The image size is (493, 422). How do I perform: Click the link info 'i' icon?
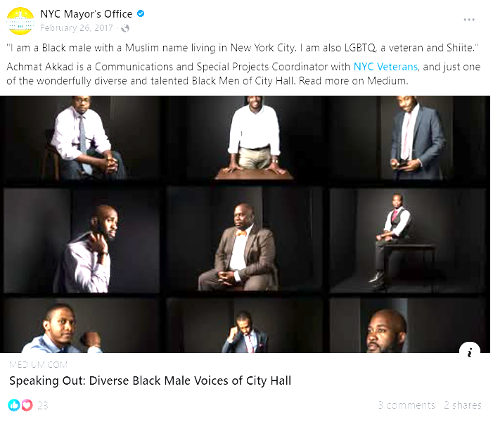coord(470,352)
